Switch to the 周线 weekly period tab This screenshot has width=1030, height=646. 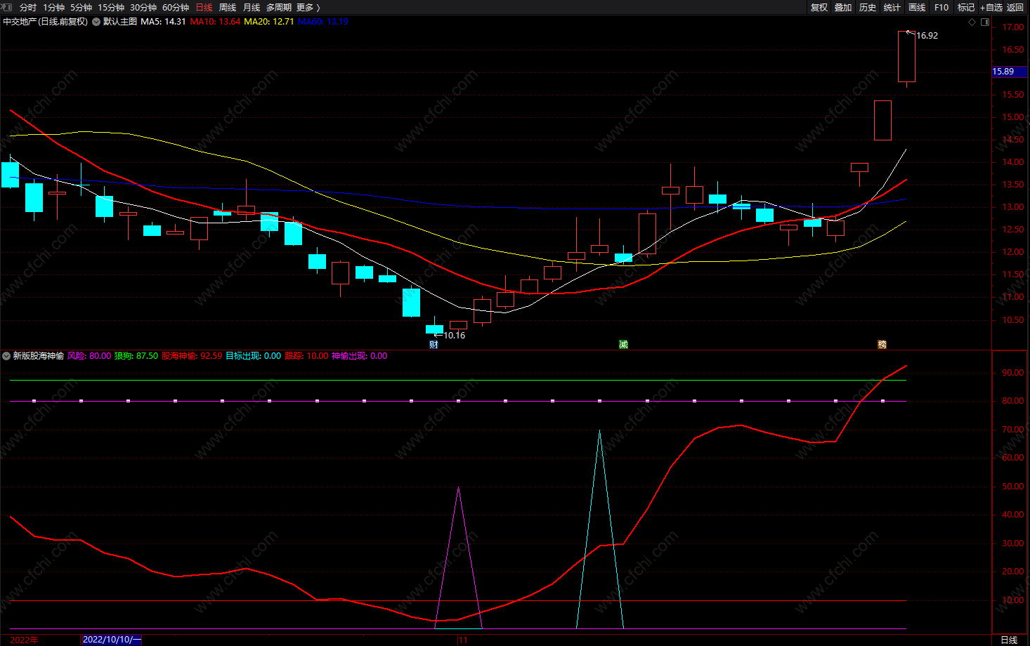(228, 7)
